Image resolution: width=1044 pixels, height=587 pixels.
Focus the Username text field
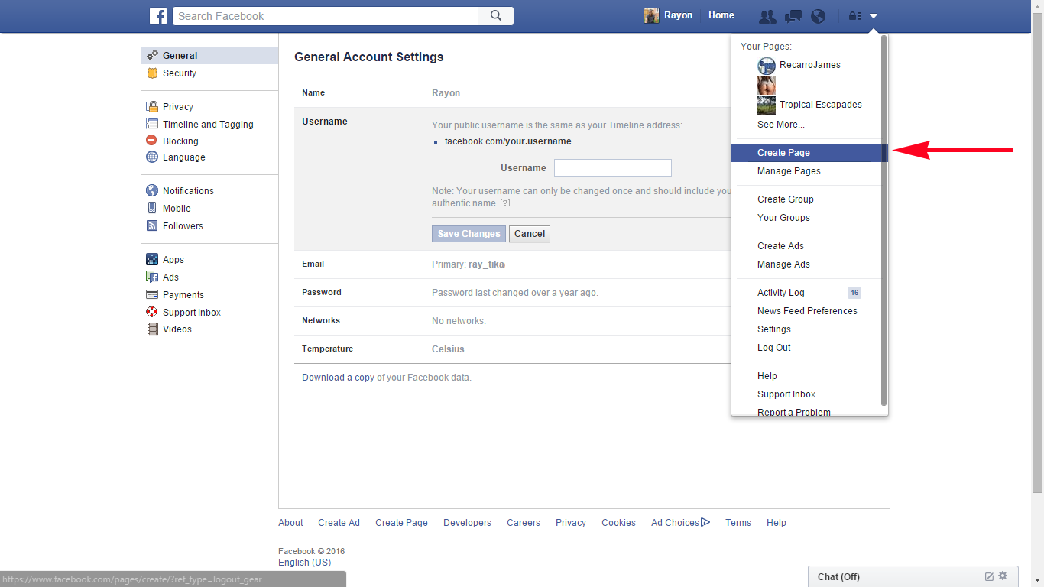click(612, 167)
